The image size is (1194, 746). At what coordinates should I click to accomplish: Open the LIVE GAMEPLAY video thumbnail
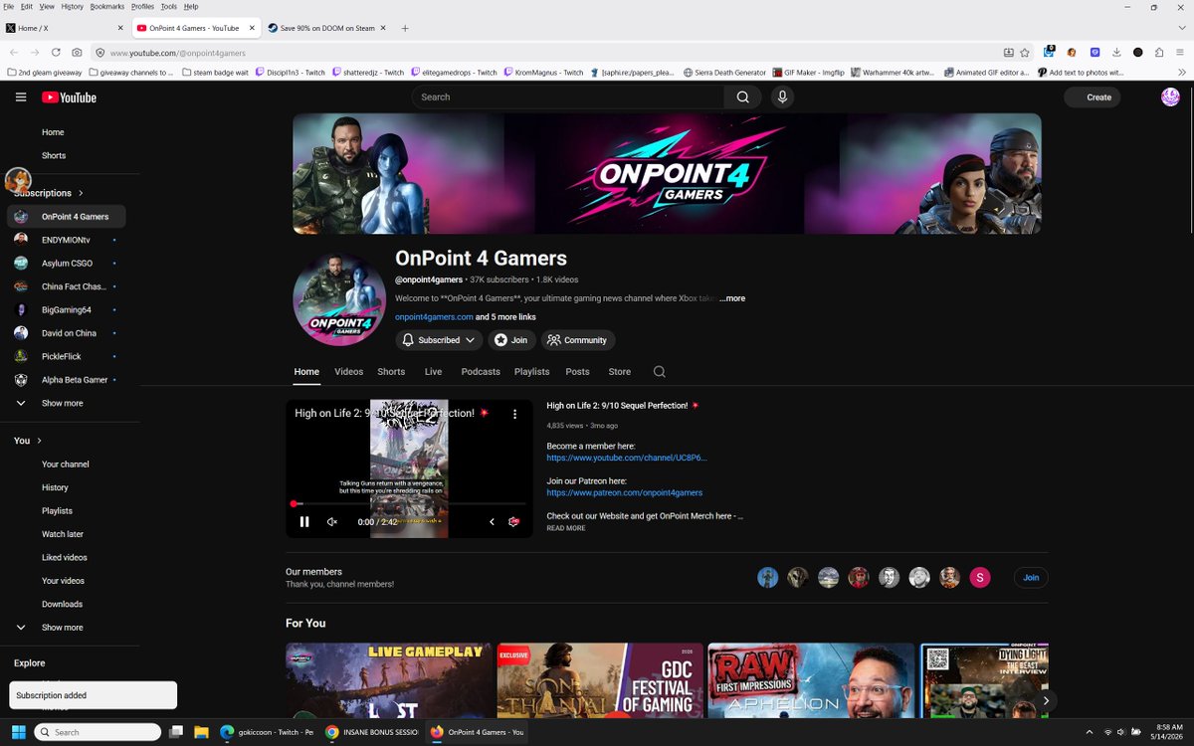tap(389, 680)
